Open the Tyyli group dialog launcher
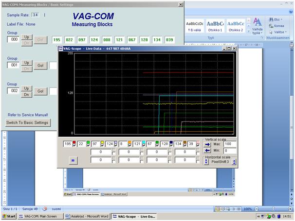 point(262,37)
